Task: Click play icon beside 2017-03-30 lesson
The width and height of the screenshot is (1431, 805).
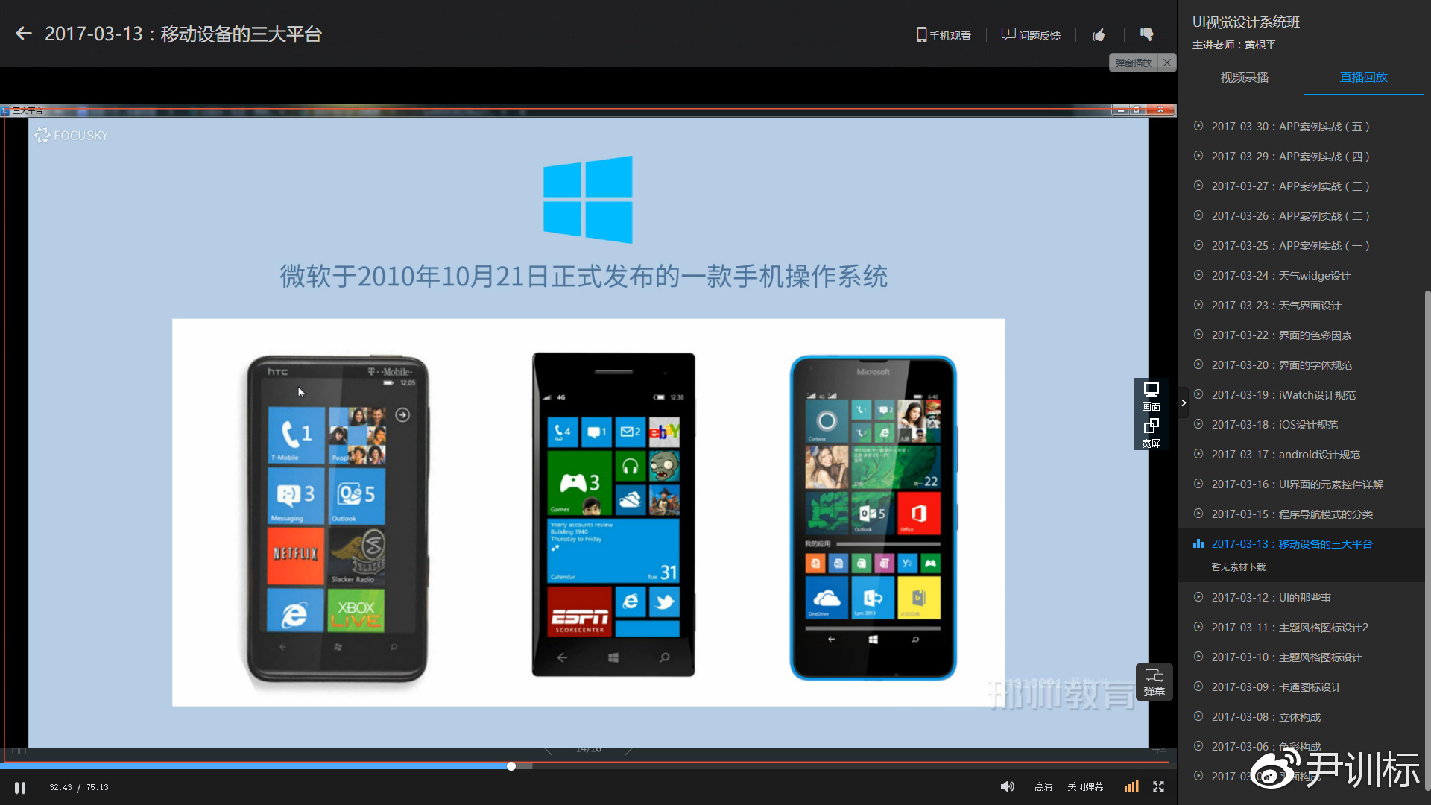Action: click(1198, 126)
